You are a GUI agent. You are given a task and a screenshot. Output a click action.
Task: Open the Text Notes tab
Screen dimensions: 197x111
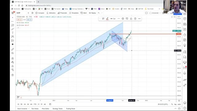(35, 109)
